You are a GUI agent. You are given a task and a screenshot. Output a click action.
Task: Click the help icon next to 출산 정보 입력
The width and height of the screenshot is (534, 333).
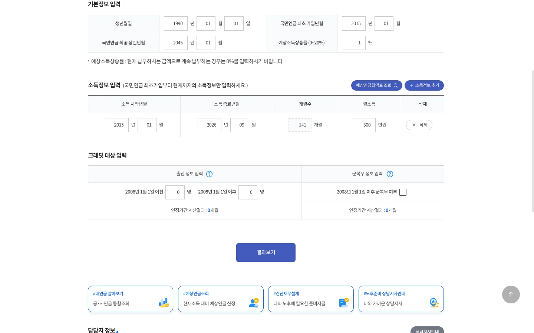(209, 174)
